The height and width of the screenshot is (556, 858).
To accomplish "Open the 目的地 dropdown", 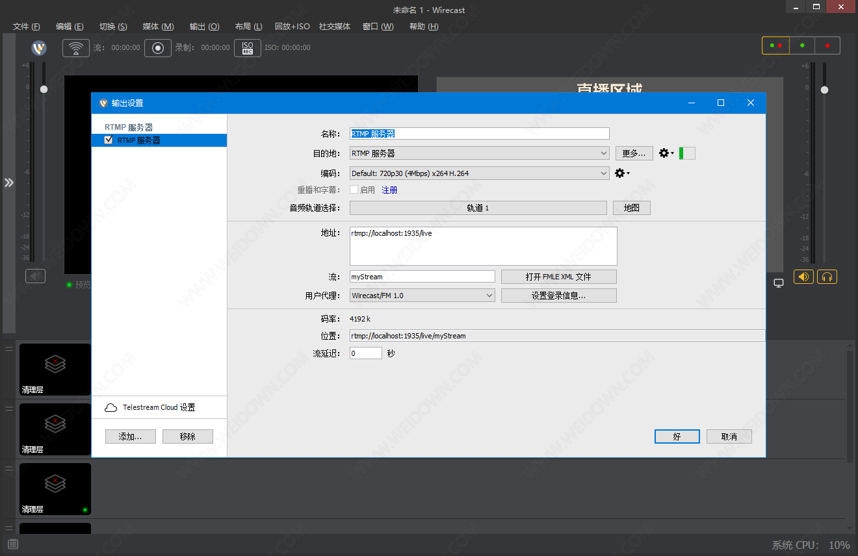I will point(479,153).
